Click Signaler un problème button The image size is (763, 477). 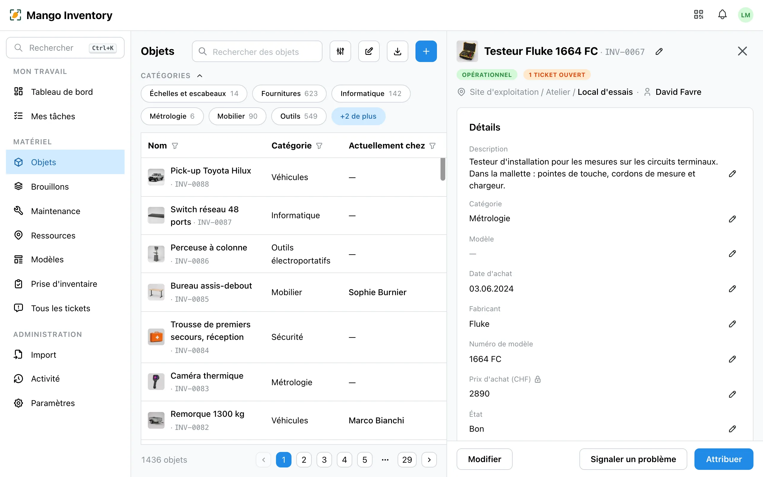[633, 459]
